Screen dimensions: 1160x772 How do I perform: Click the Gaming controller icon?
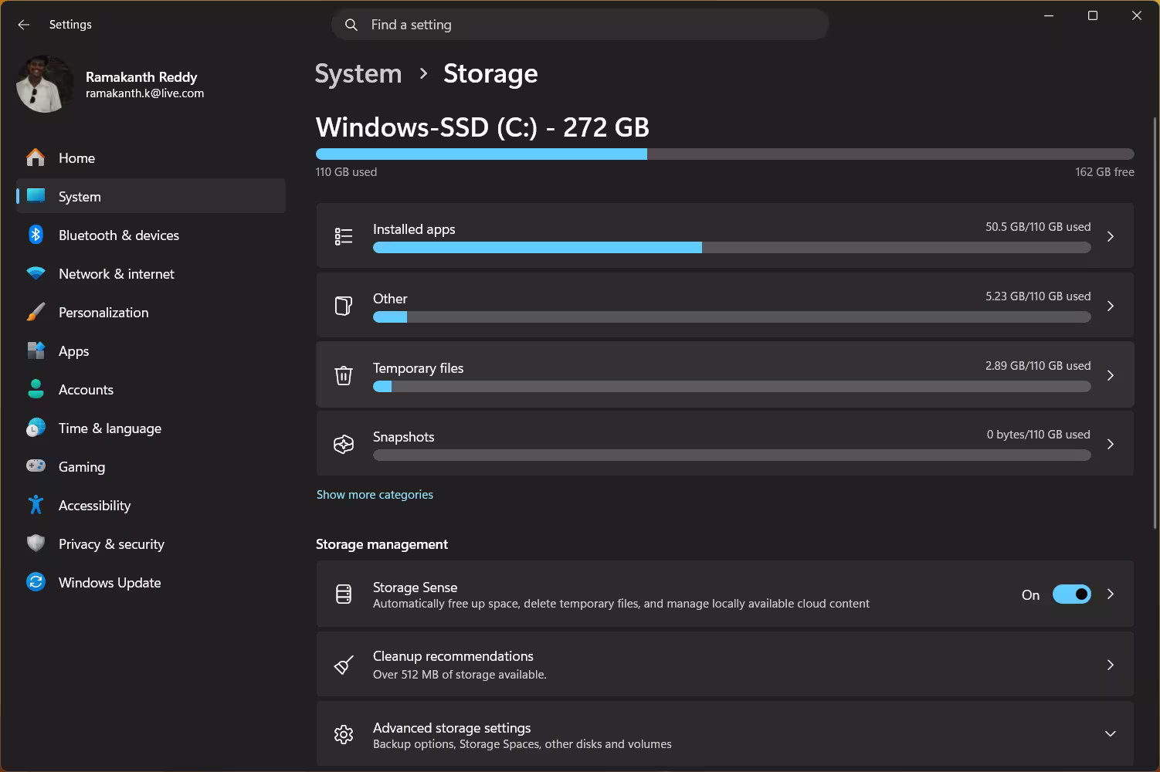pyautogui.click(x=36, y=466)
